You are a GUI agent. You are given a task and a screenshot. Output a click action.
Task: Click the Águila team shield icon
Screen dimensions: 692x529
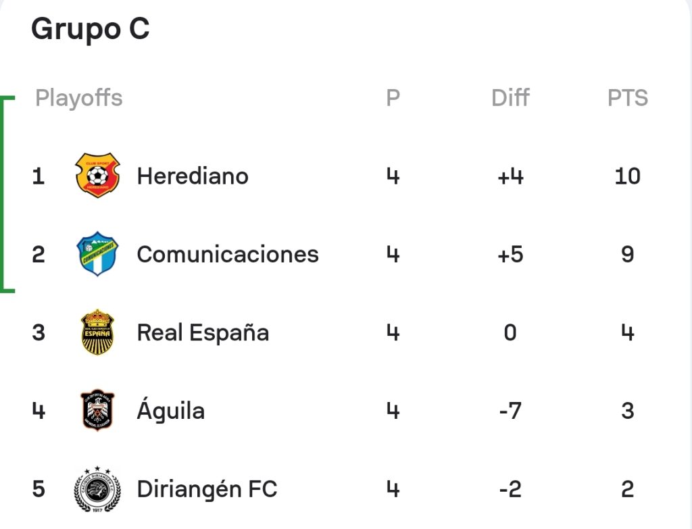[x=97, y=410]
